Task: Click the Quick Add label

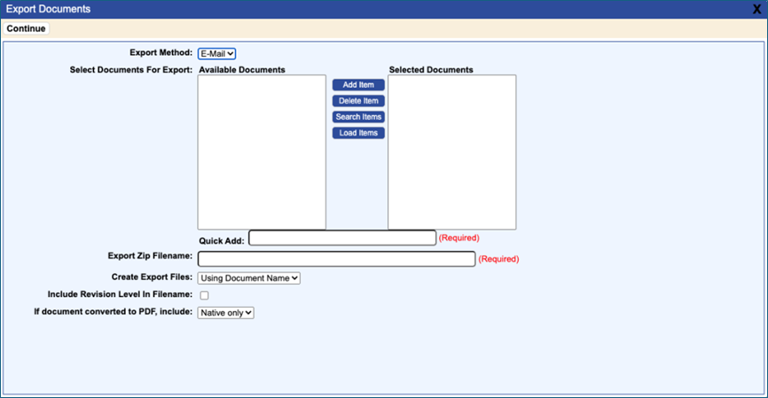Action: tap(222, 240)
